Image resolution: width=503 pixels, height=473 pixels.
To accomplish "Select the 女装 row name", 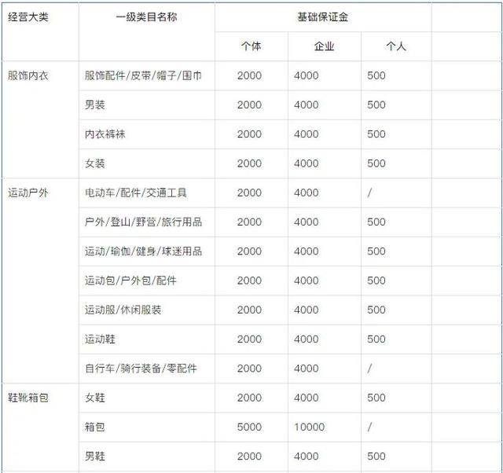I will (x=95, y=163).
